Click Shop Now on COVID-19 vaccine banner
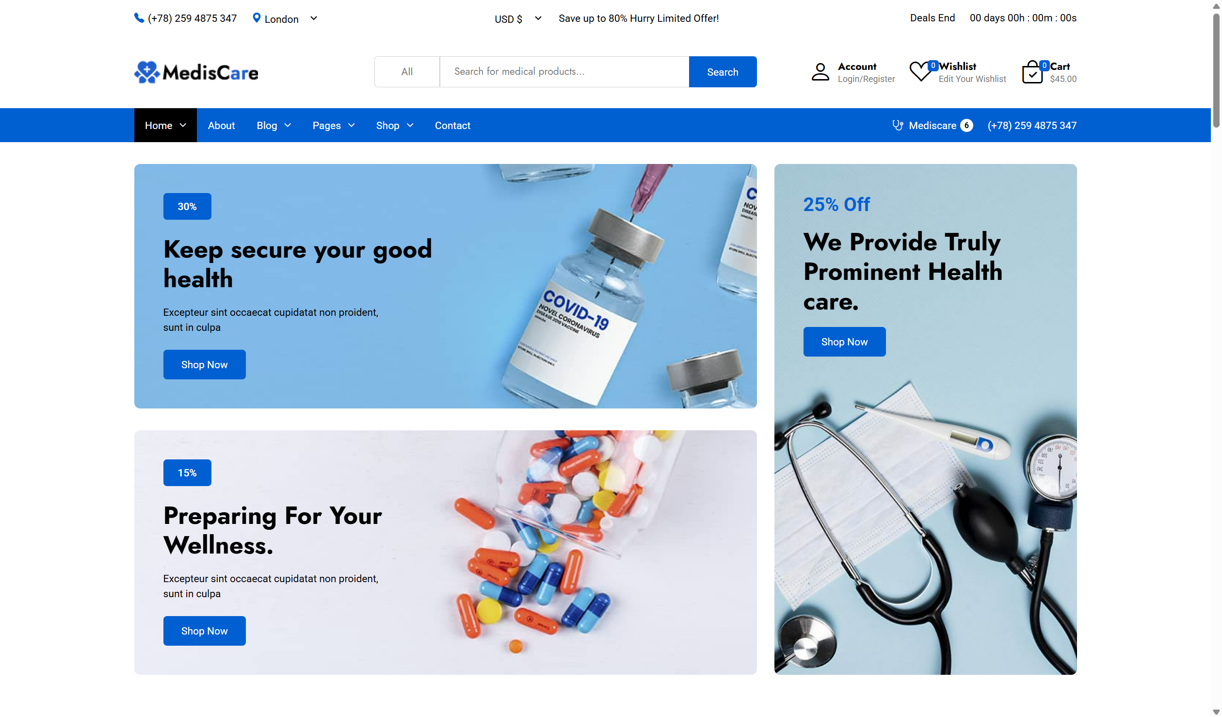The width and height of the screenshot is (1222, 717). (x=204, y=364)
